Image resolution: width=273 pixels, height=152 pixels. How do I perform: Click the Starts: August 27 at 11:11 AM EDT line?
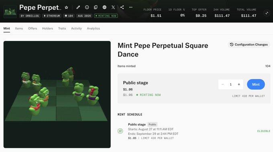(151, 129)
